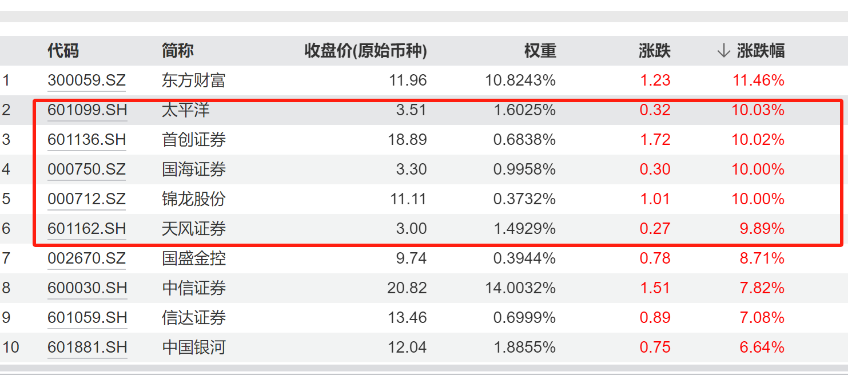
Task: Sort by 收盘价(原始币种) header
Action: (x=366, y=51)
